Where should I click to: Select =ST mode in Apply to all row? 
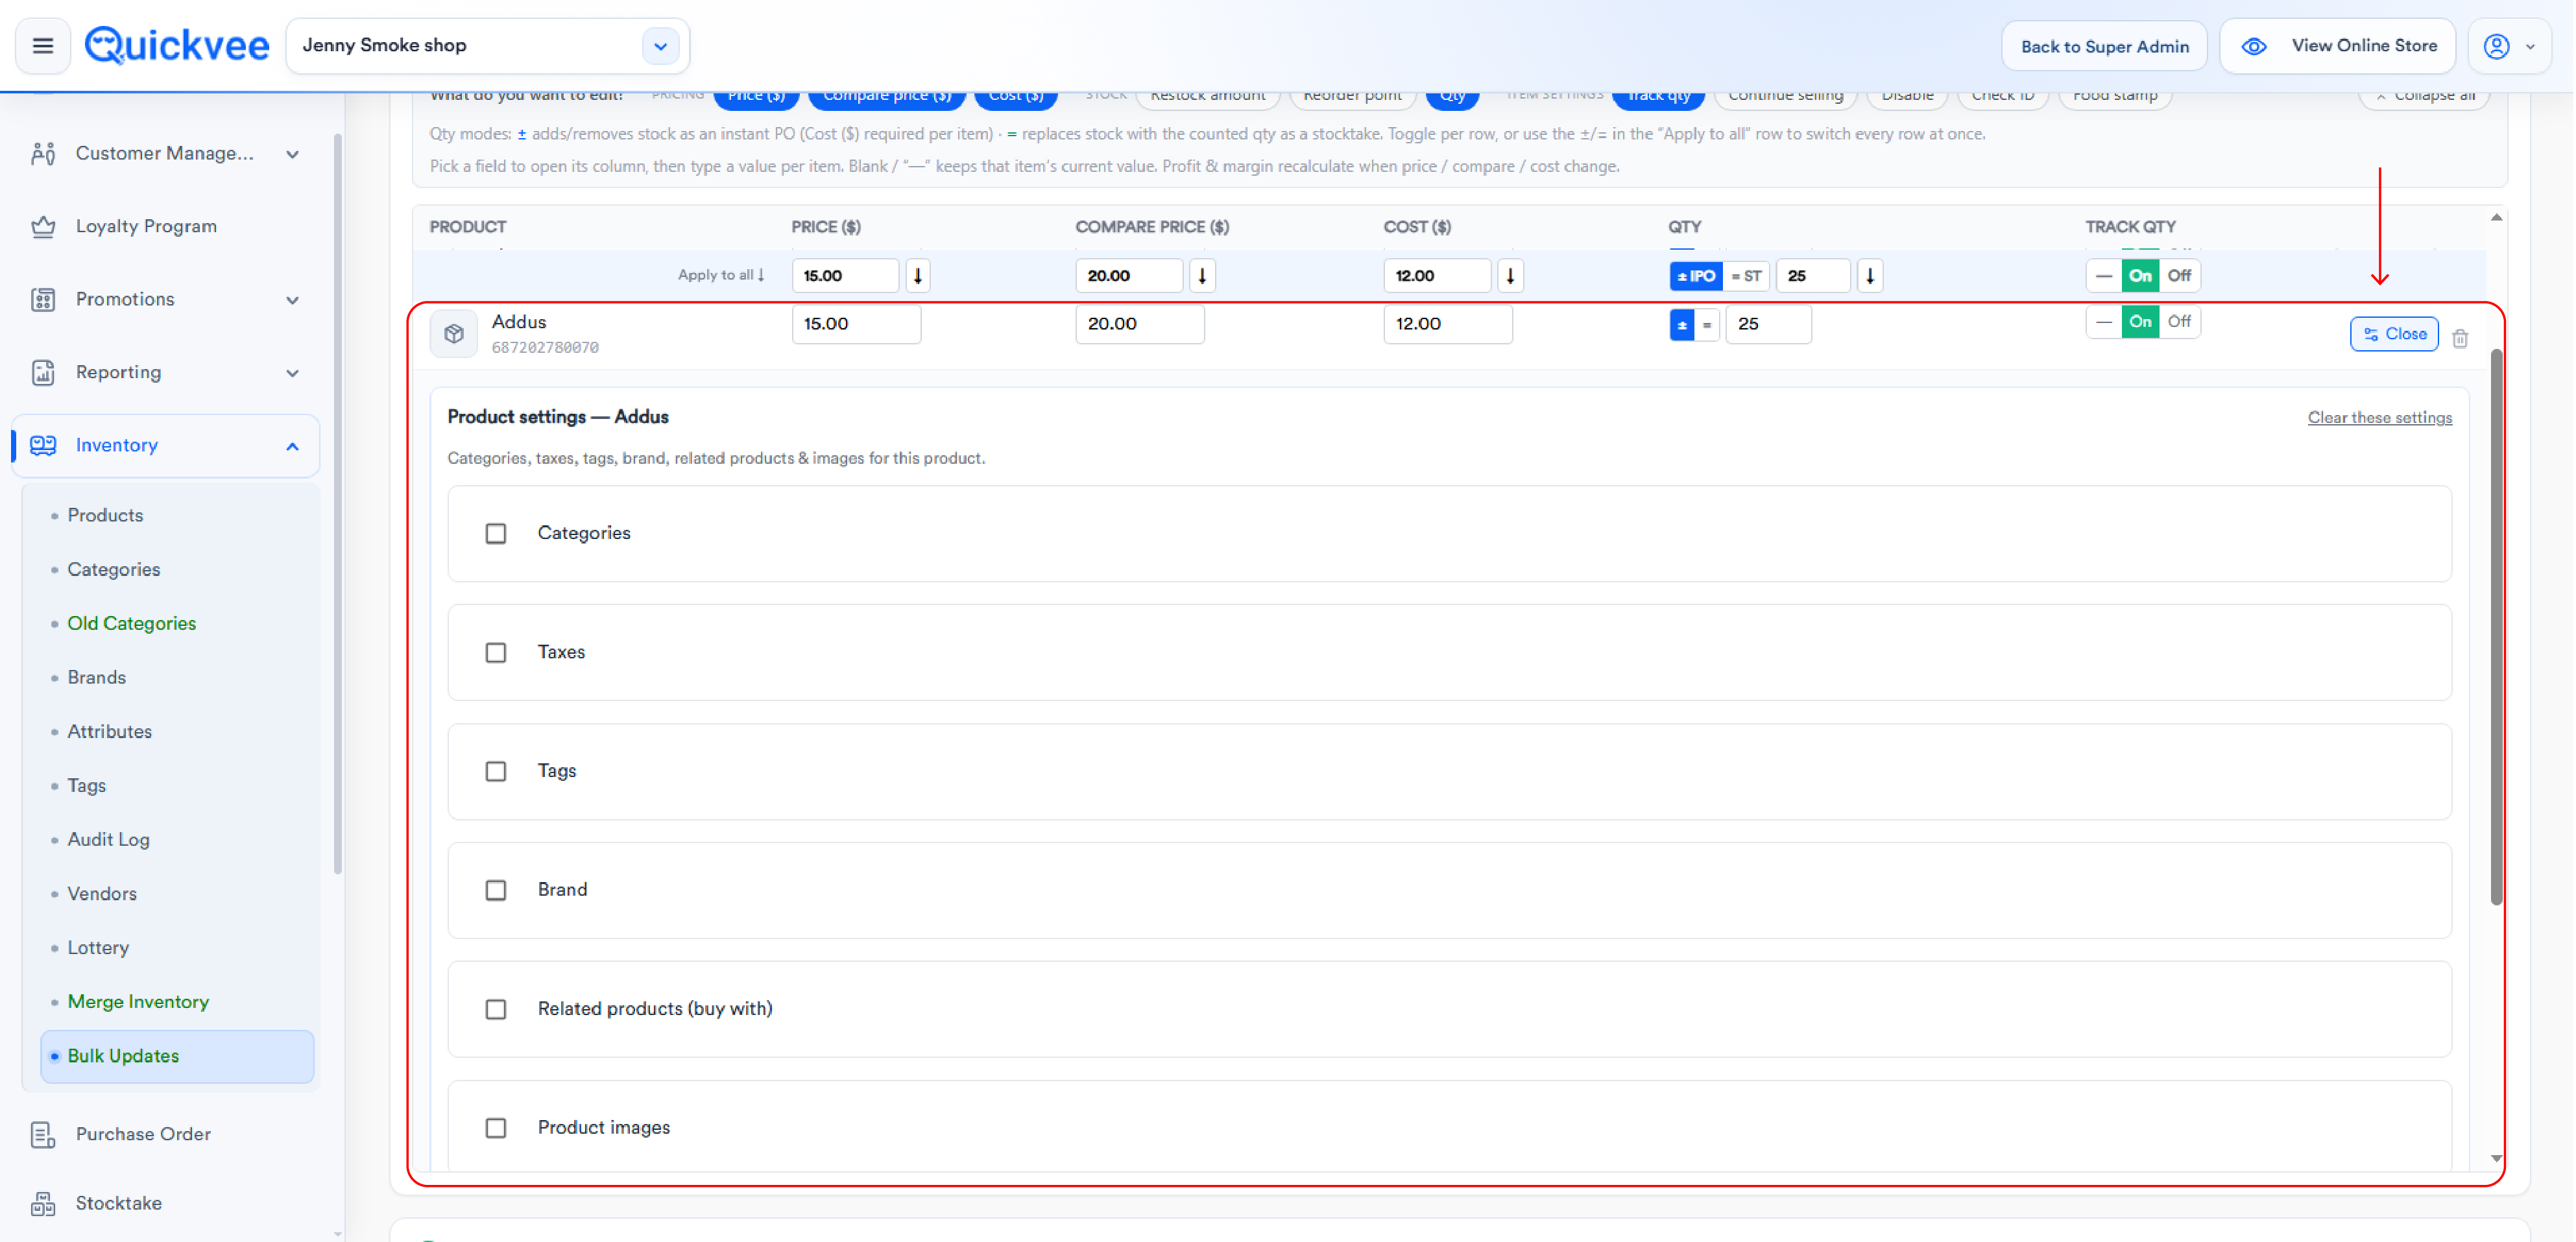pyautogui.click(x=1746, y=276)
